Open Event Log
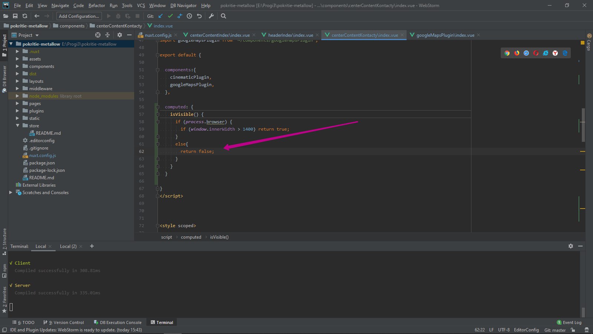Image resolution: width=593 pixels, height=334 pixels. 569,322
